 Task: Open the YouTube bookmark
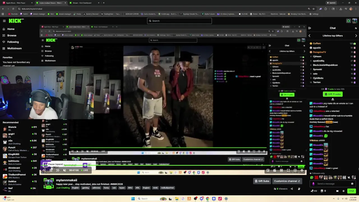[x=13, y=14]
